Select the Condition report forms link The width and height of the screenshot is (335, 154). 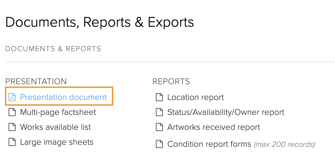[x=209, y=144]
